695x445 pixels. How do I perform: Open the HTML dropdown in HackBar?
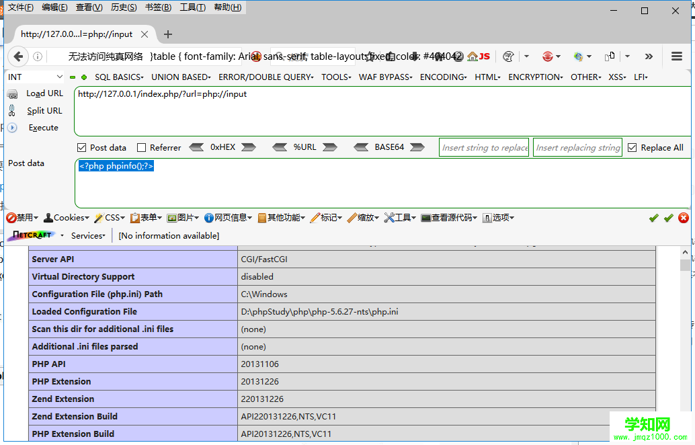pos(487,77)
